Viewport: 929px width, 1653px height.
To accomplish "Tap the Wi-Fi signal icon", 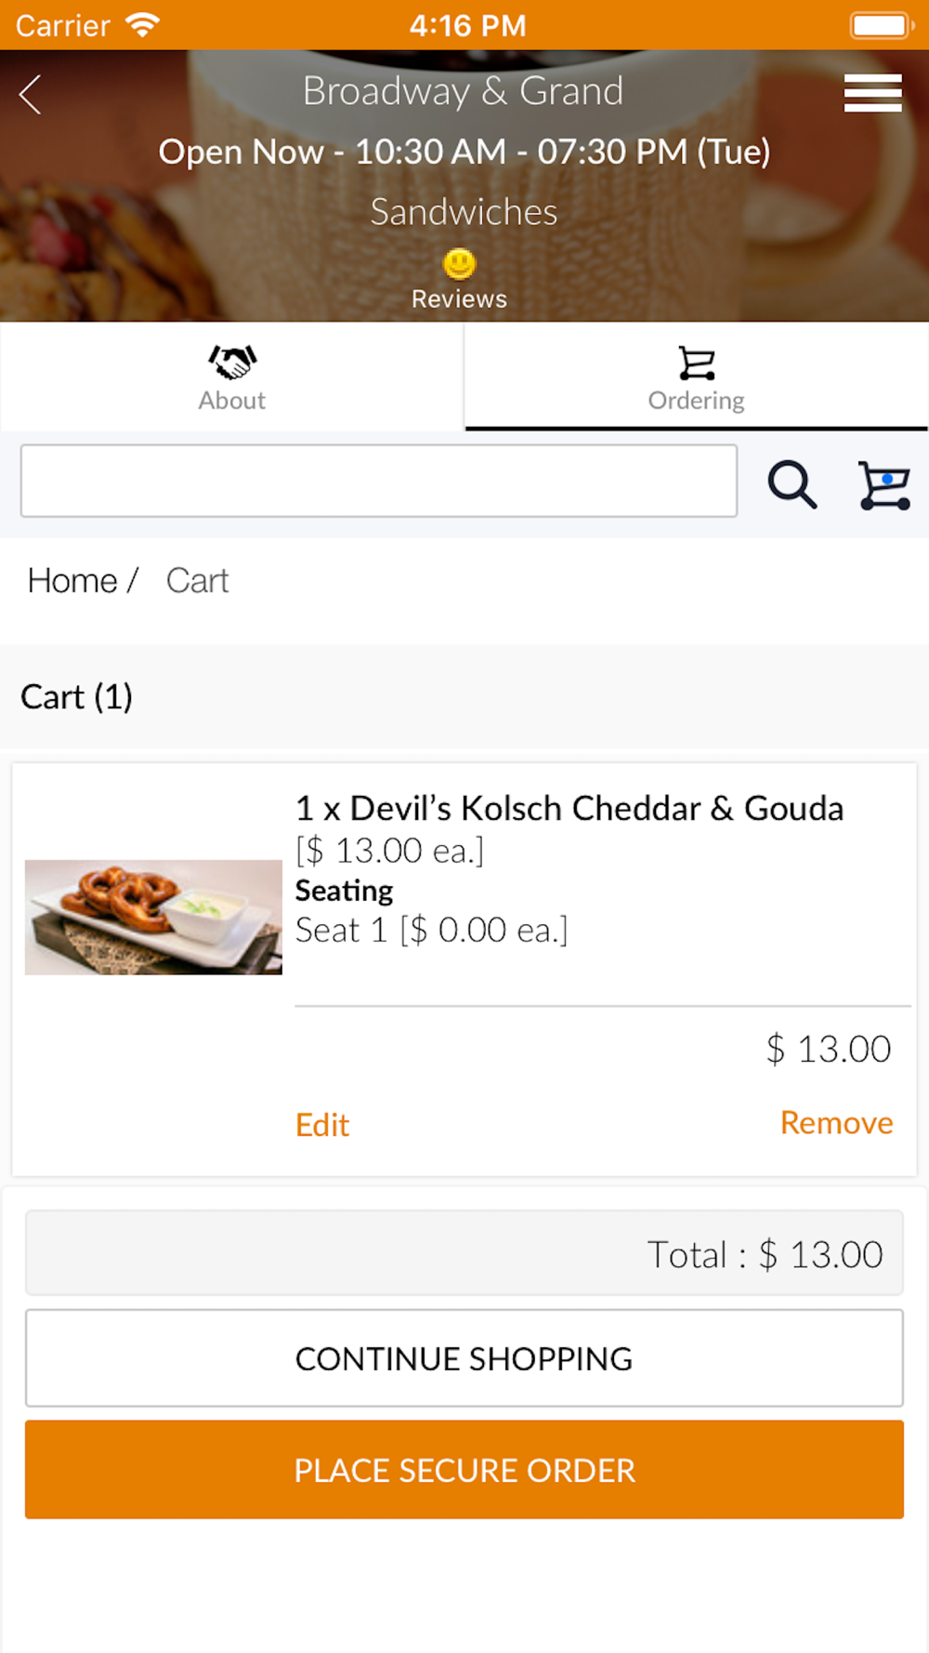I will point(143,25).
